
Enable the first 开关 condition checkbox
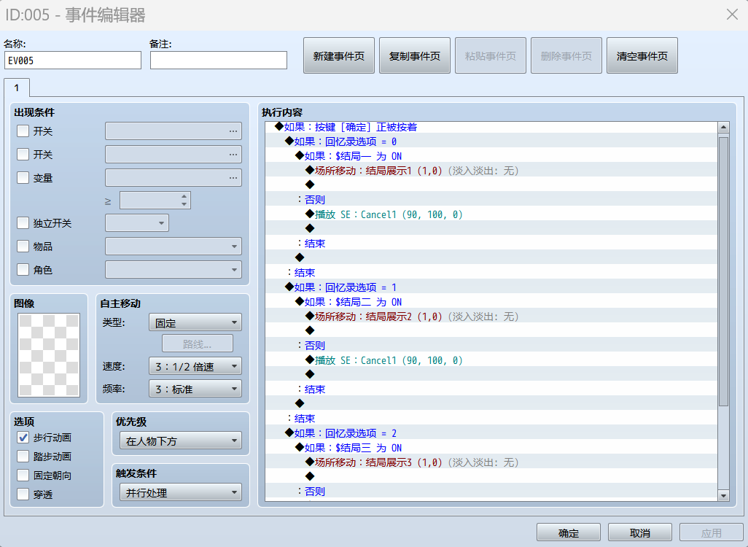[x=23, y=131]
